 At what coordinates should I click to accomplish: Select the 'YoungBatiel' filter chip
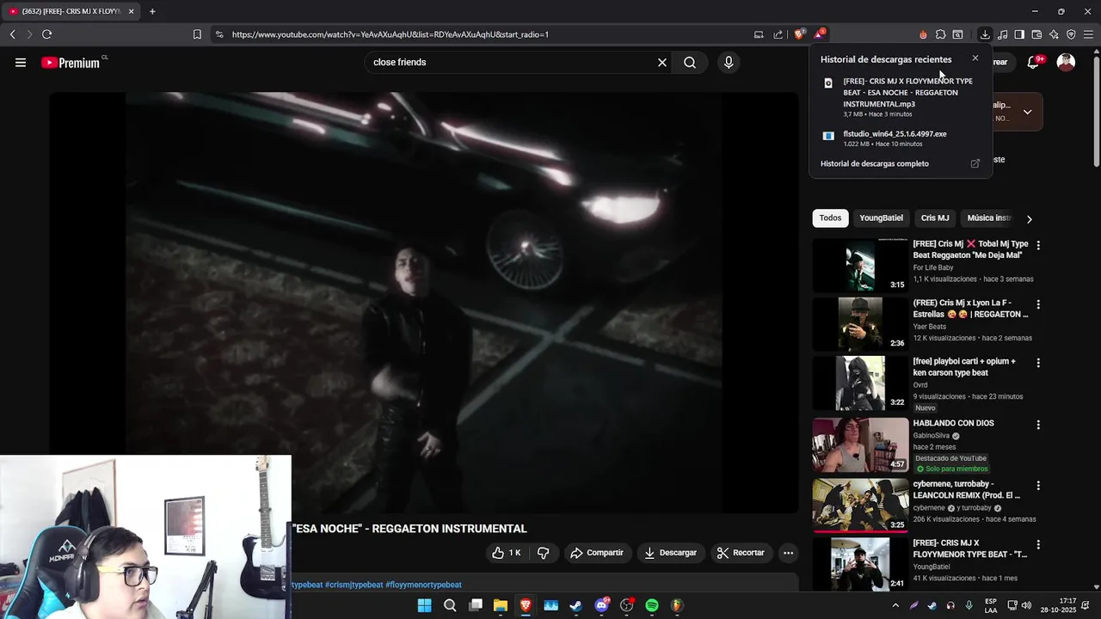(x=881, y=218)
